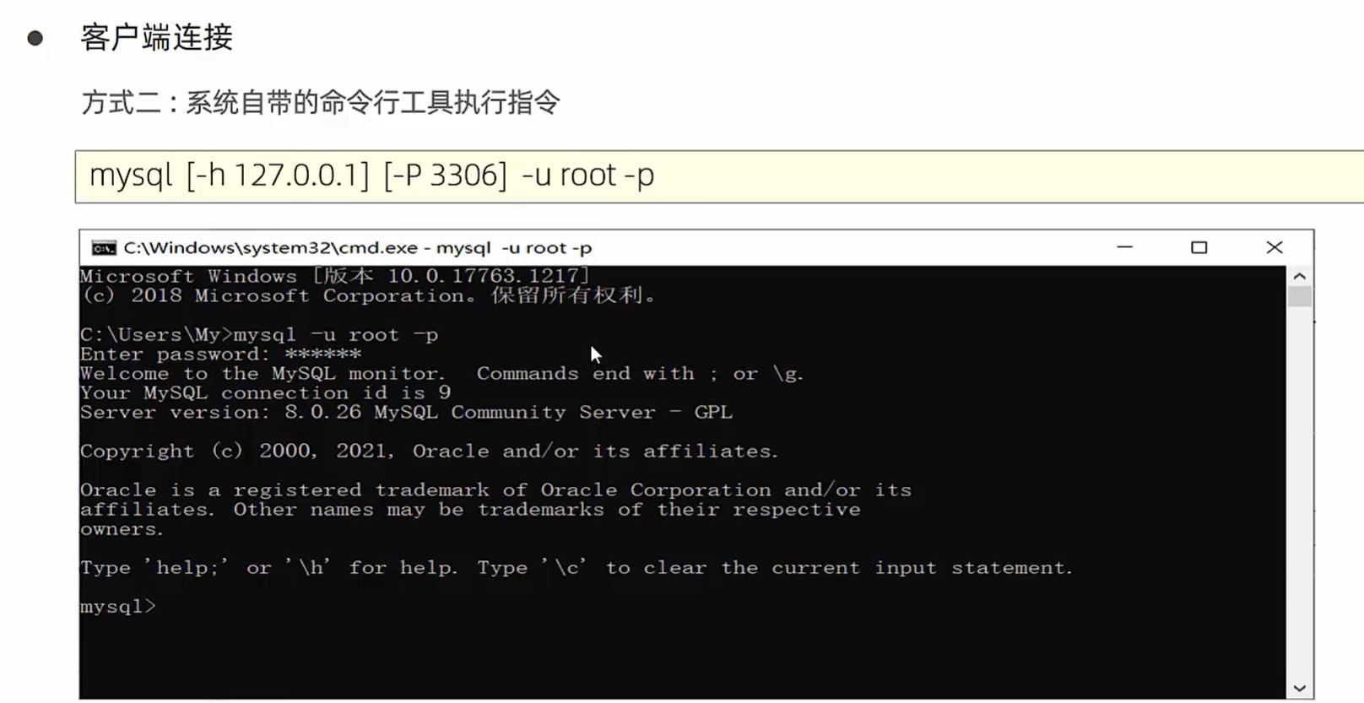
Task: Click the 客户端连接 heading
Action: coord(157,38)
